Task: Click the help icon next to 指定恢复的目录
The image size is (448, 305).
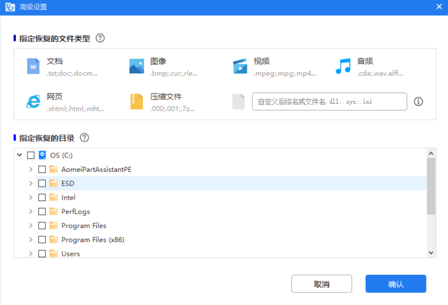Action: pos(84,138)
